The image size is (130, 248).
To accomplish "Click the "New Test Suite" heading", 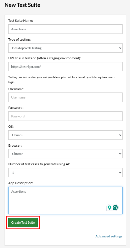I will (22, 5).
